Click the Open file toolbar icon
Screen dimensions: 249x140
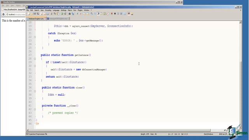pos(32,14)
